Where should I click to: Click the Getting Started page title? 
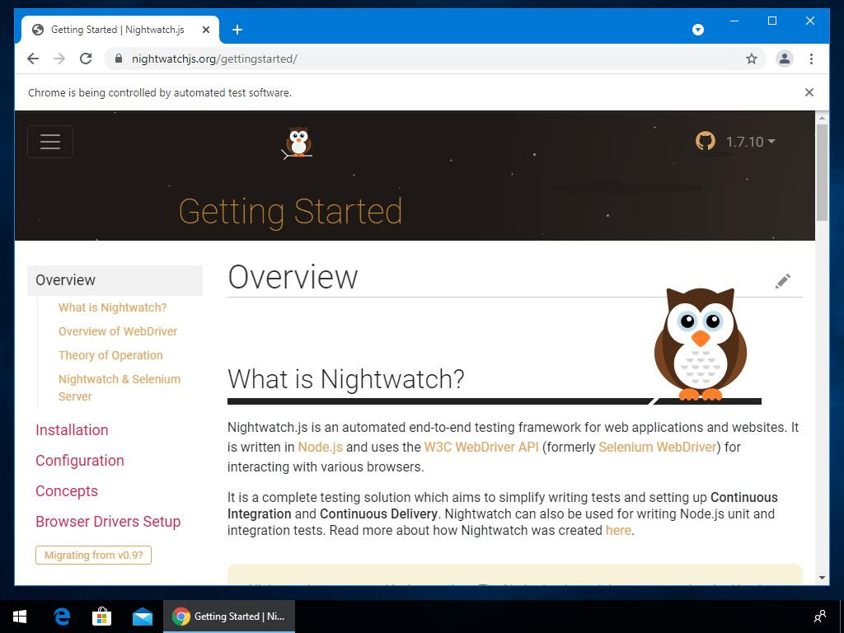(x=291, y=212)
